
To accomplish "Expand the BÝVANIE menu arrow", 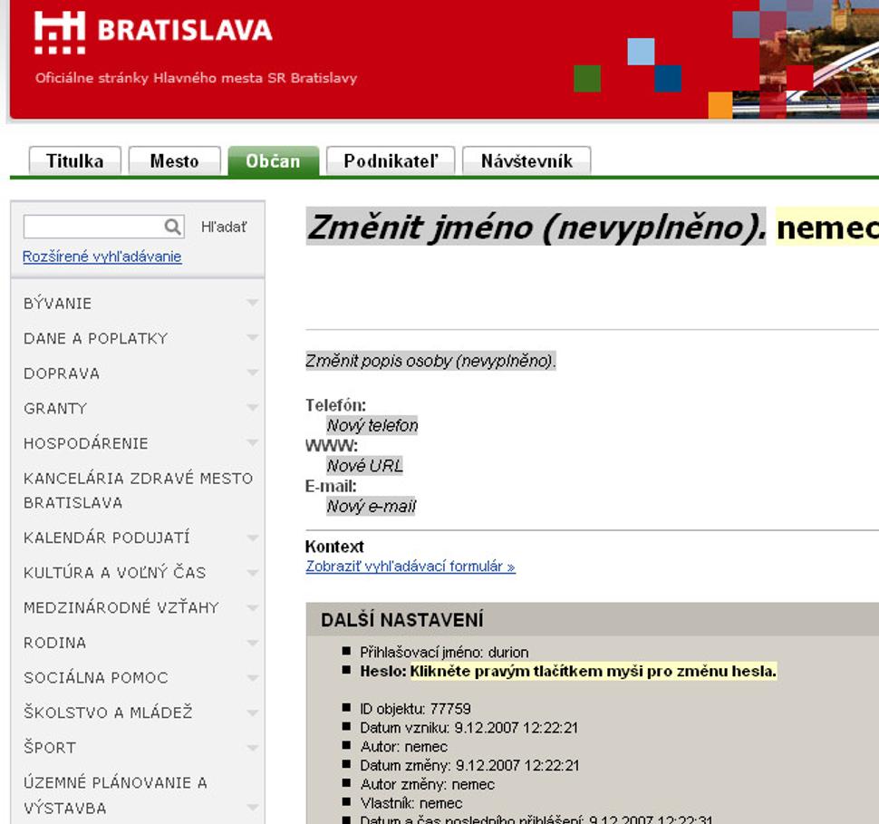I will [x=252, y=303].
